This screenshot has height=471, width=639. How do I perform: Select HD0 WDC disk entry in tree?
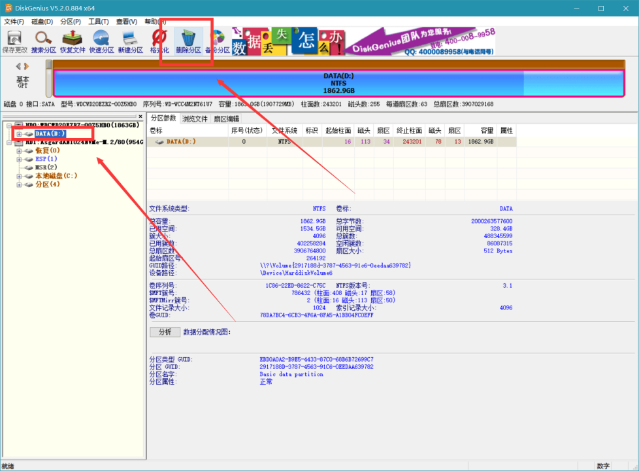[82, 125]
